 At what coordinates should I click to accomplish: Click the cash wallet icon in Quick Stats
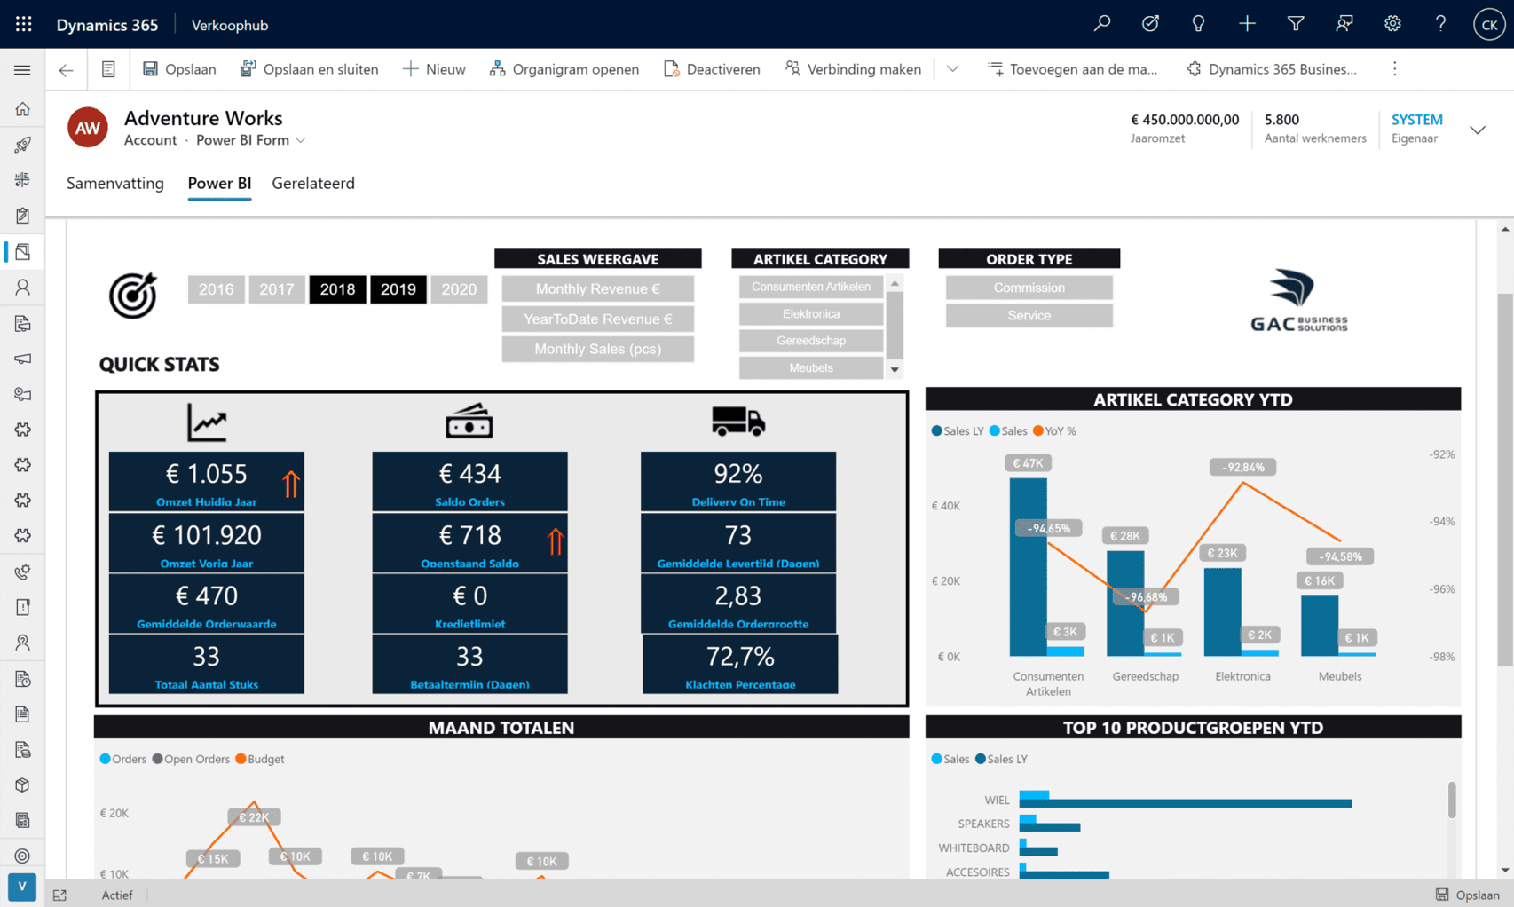click(x=469, y=422)
